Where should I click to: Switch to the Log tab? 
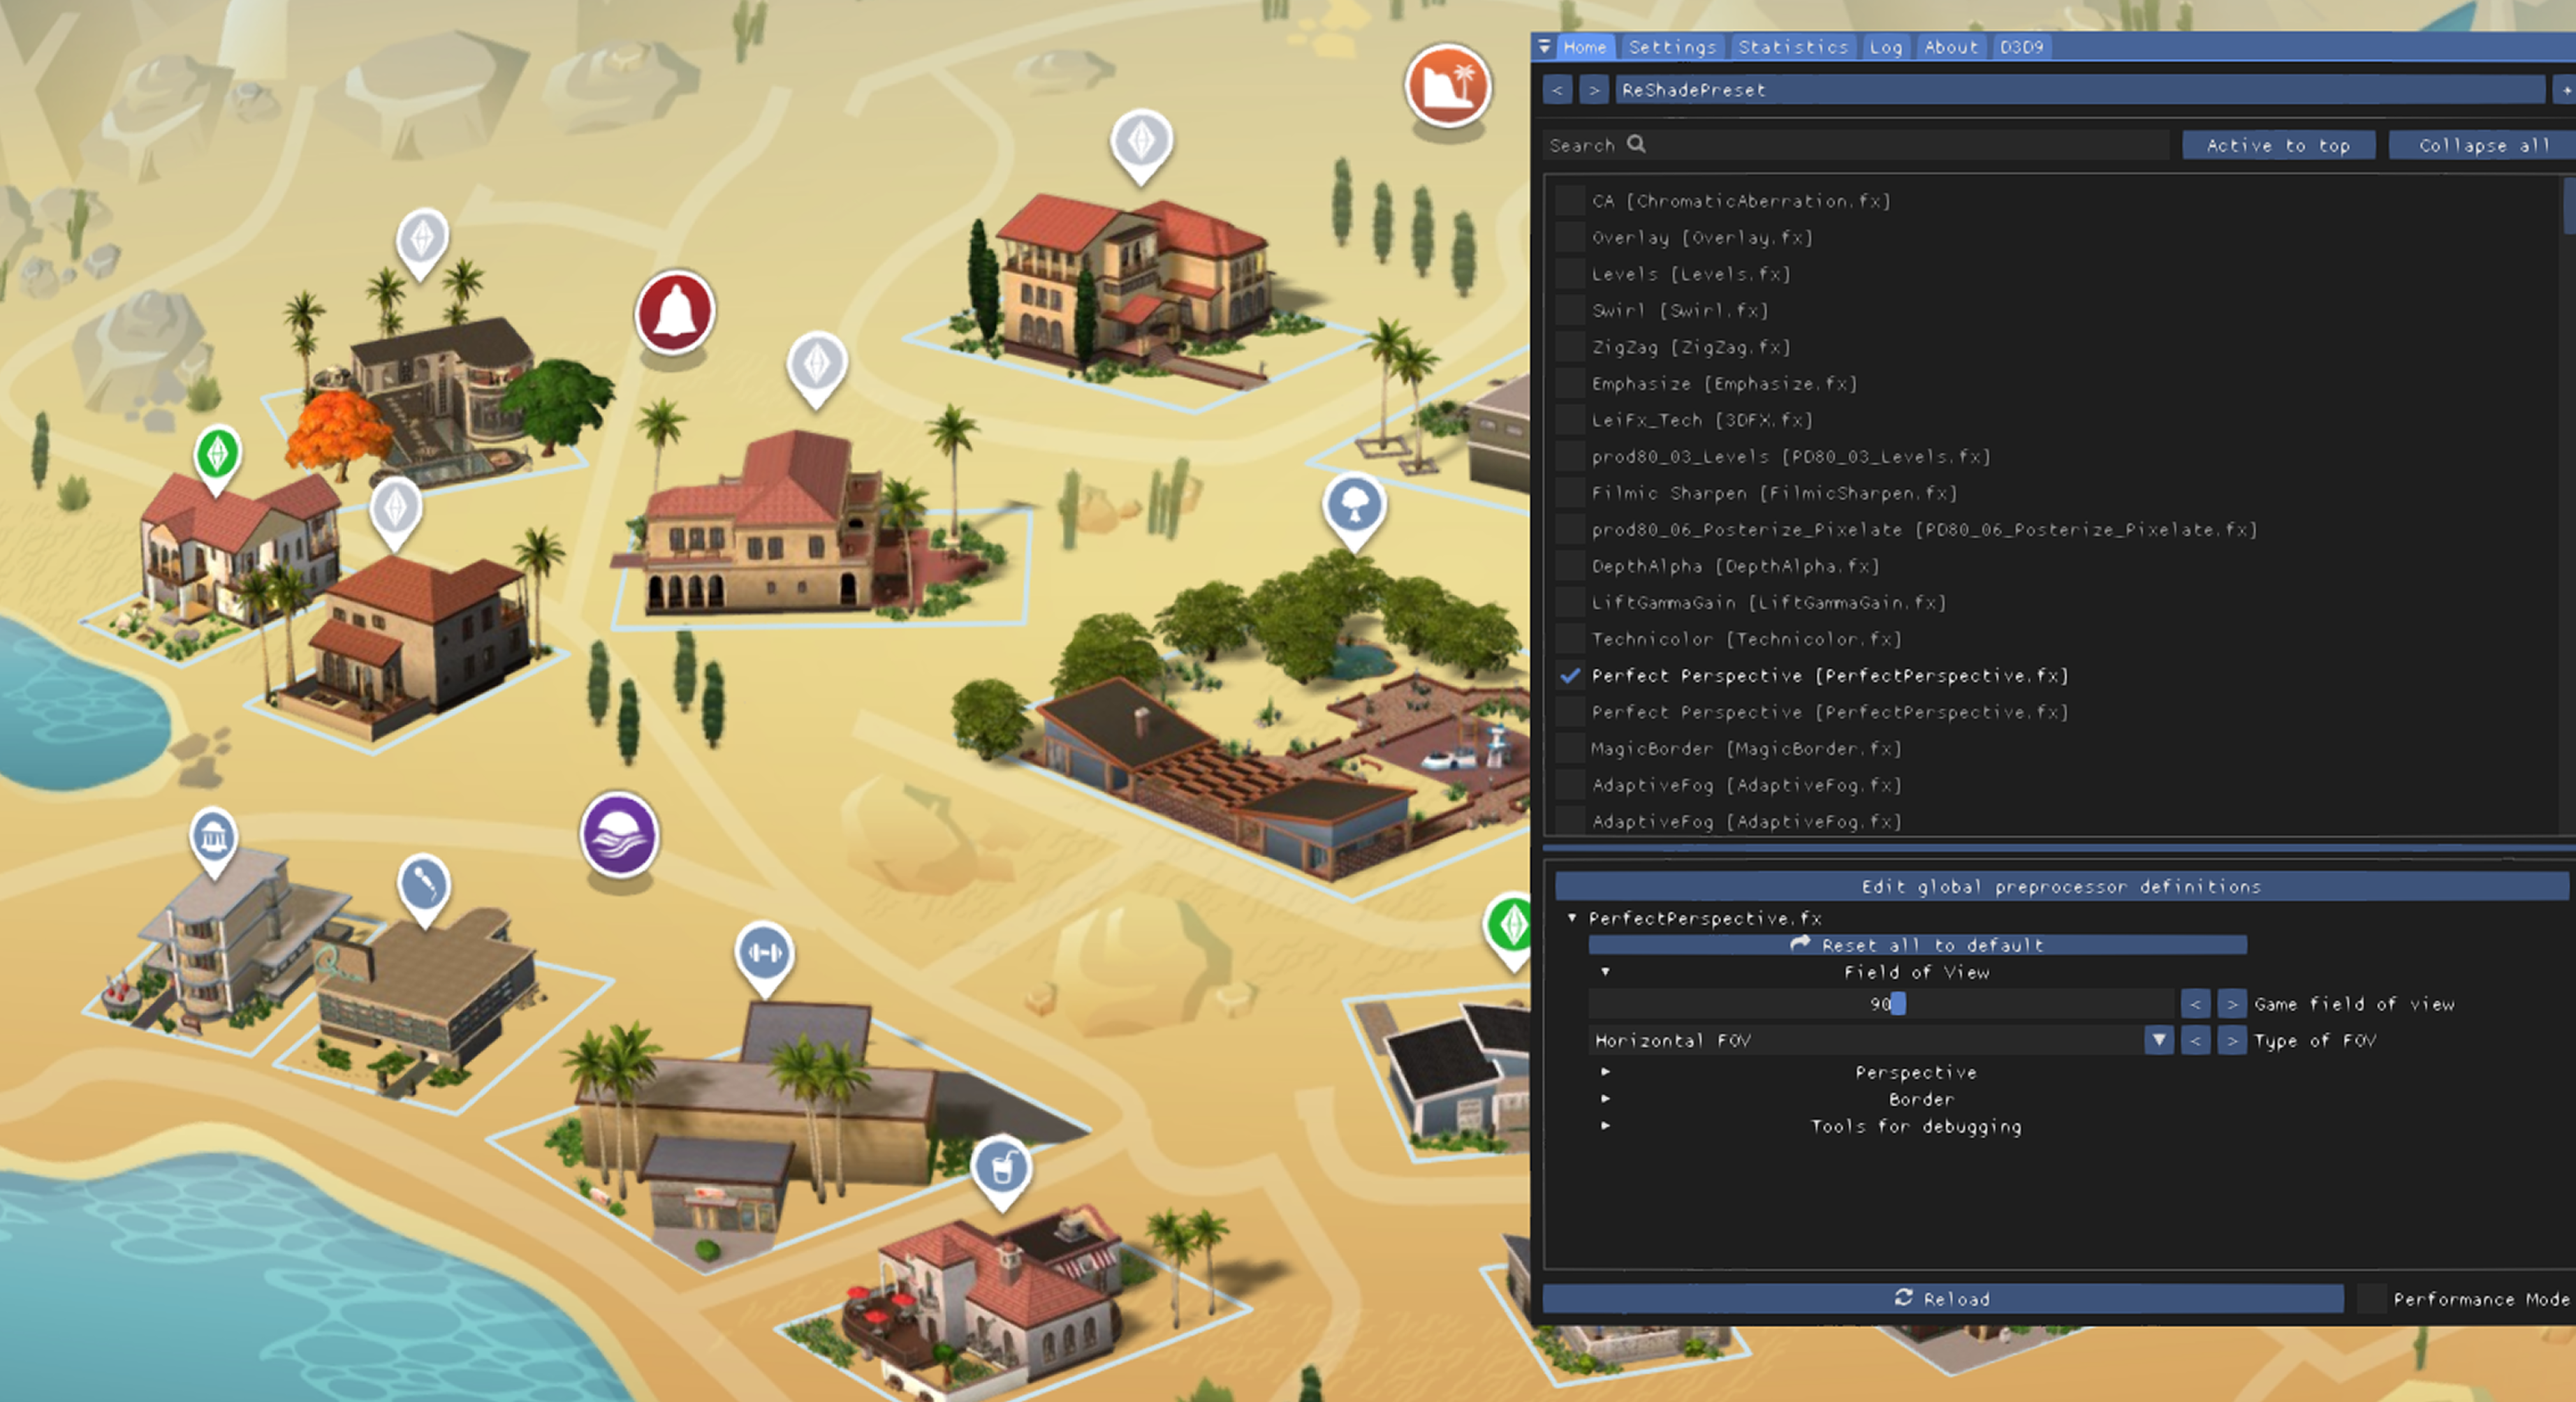tap(1885, 47)
